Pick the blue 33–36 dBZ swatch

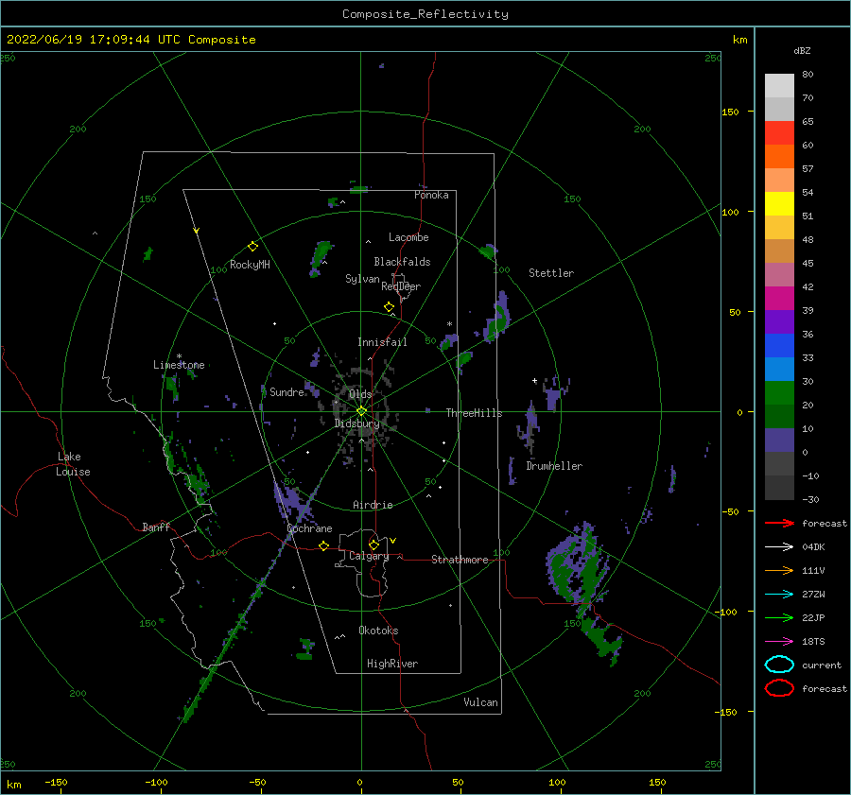(779, 346)
